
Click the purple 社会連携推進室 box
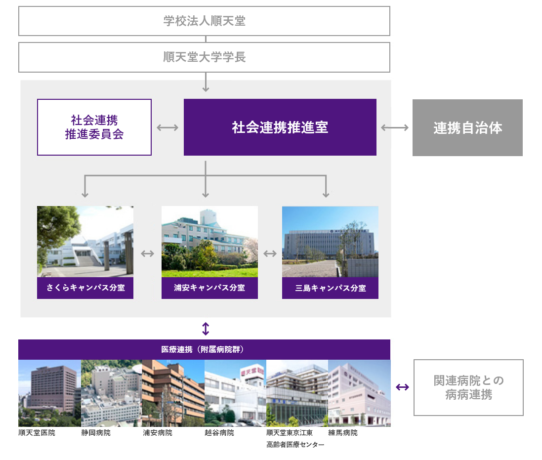tap(280, 127)
